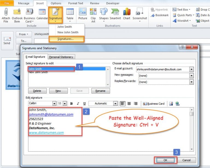Select John Smith in signature list
Screen dimensions: 210x168
[67, 69]
